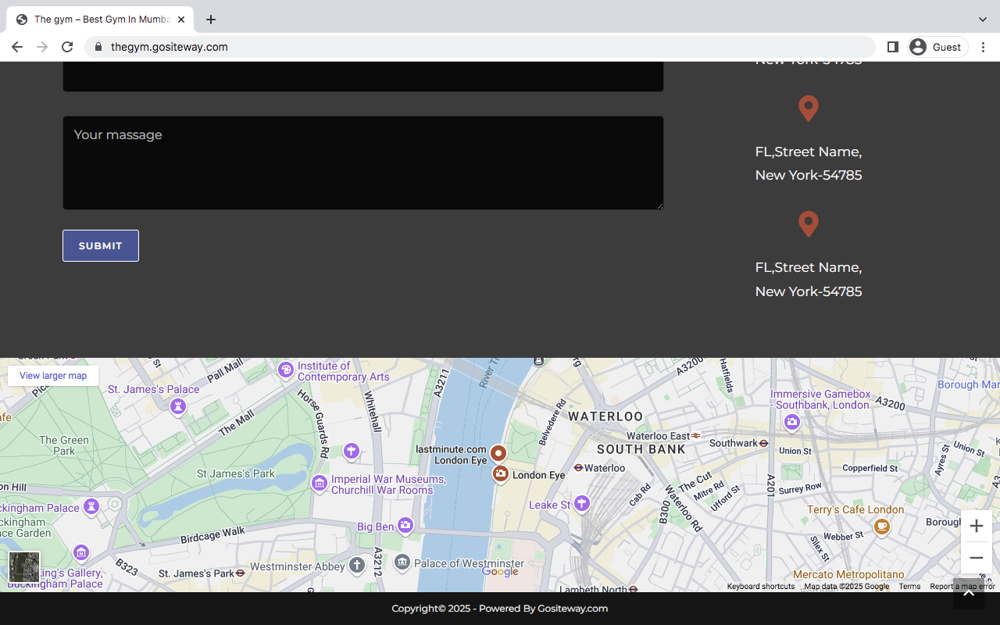Click the SUBMIT button
1000x625 pixels.
(101, 245)
